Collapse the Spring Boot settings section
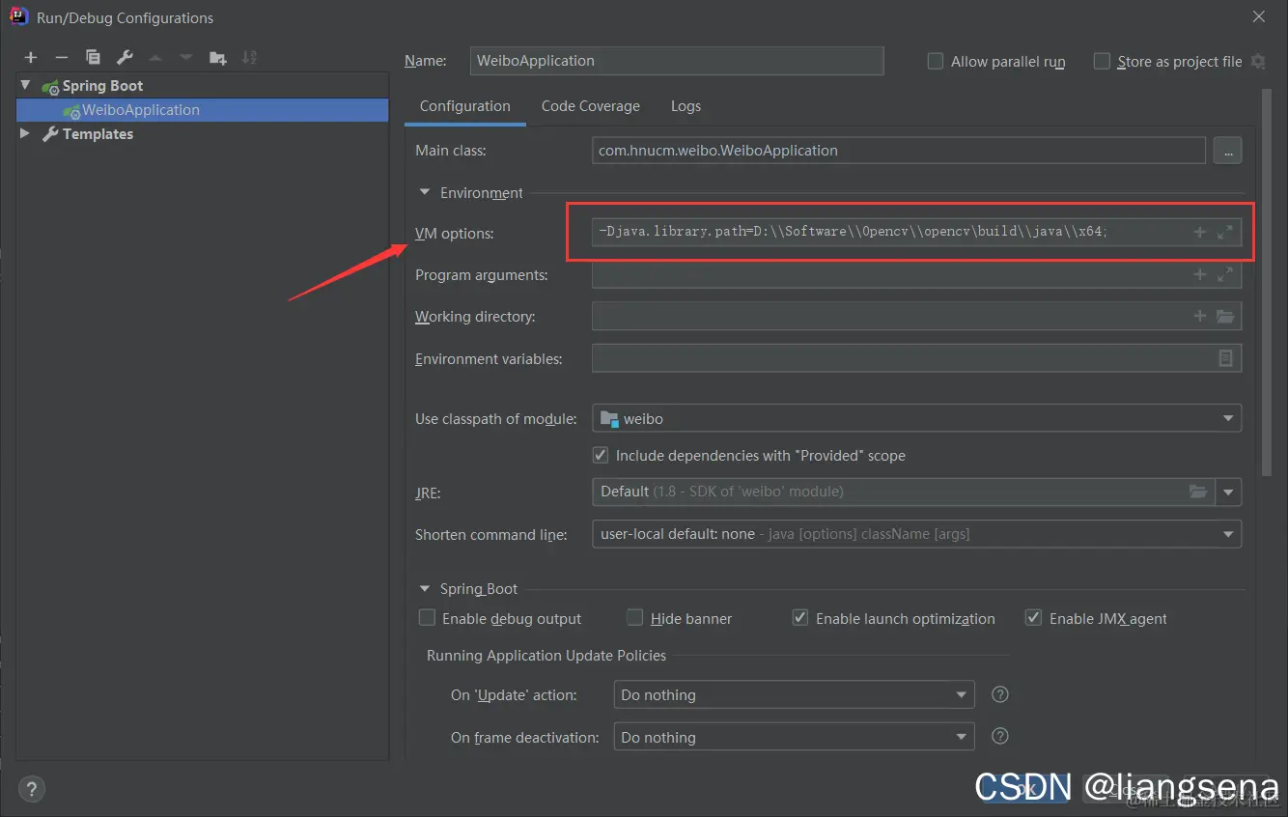 point(424,588)
